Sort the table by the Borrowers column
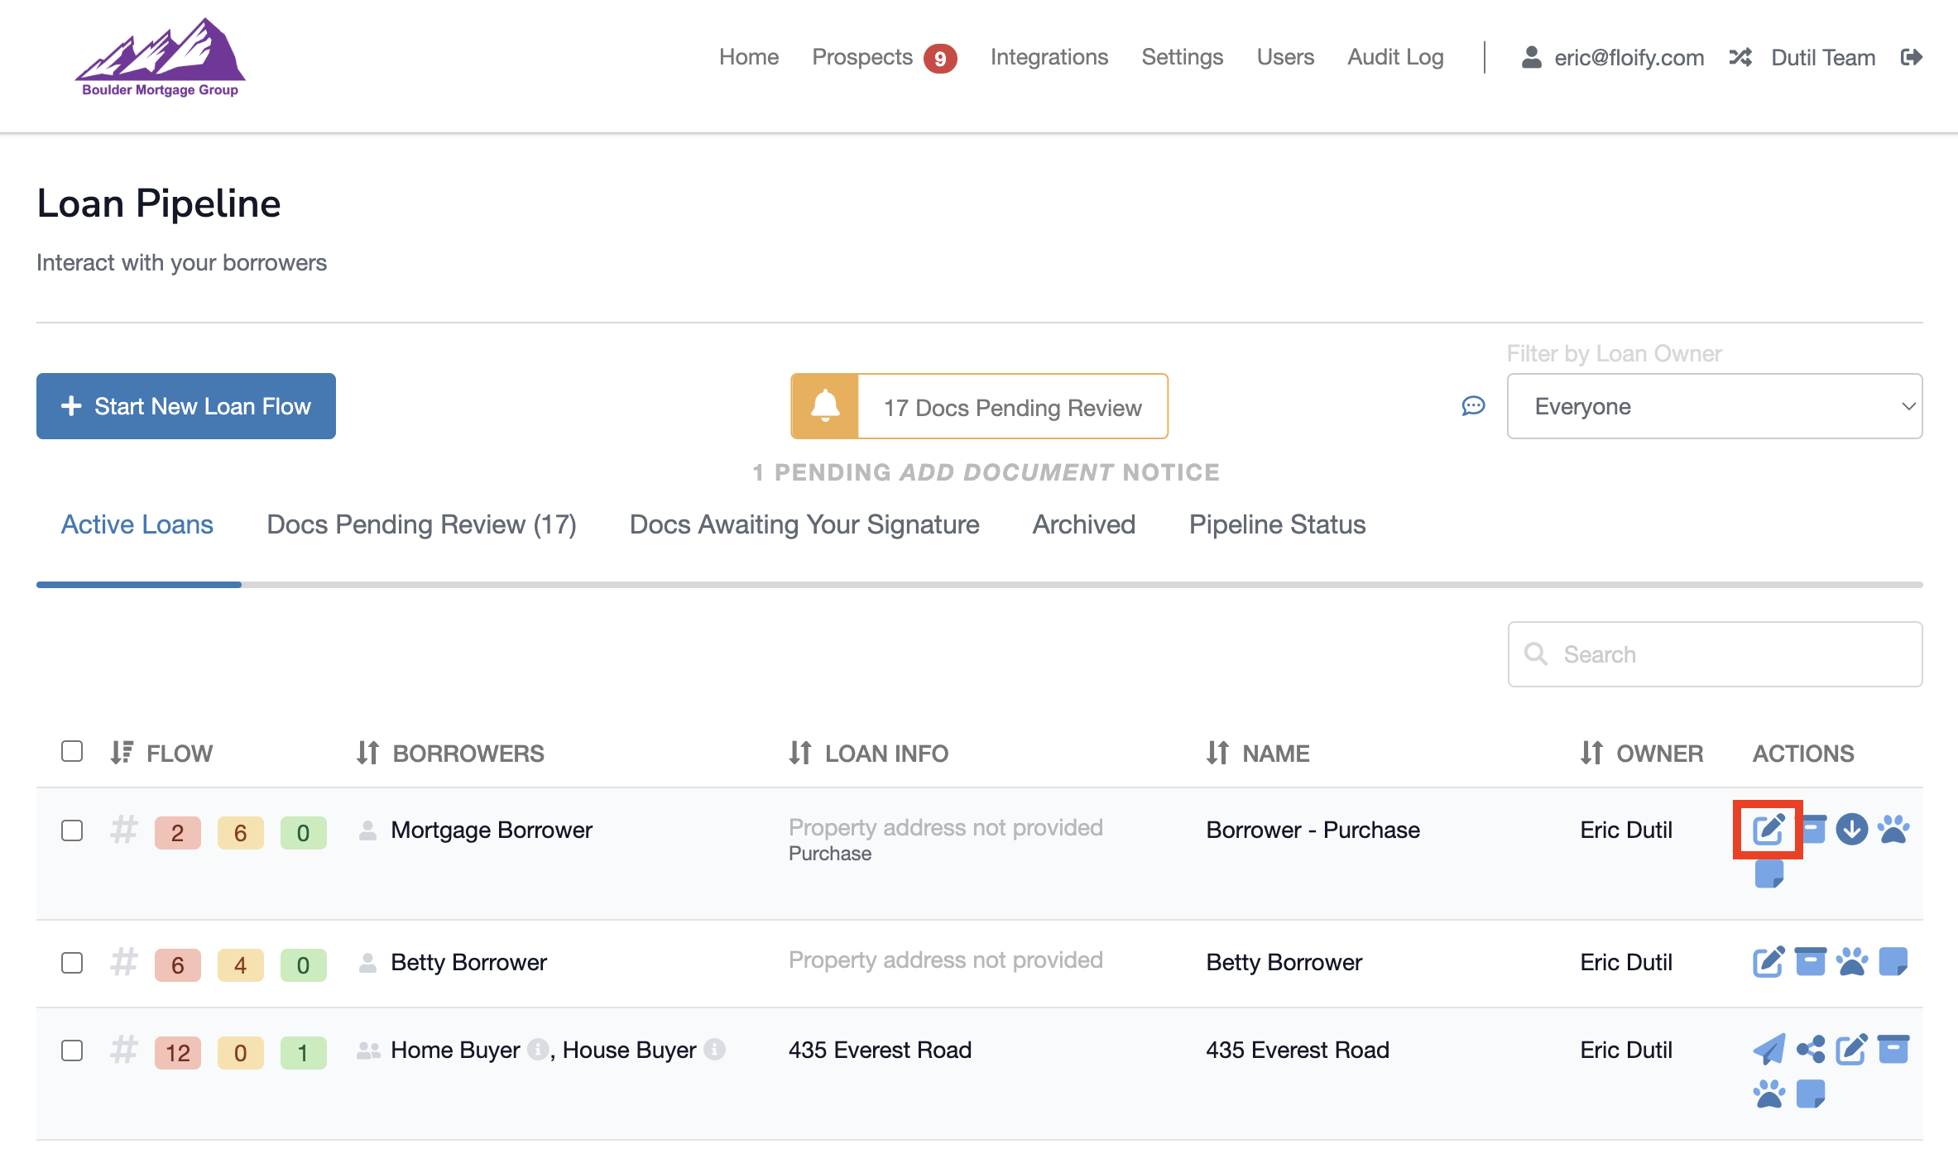Screen dimensions: 1958x1163 click(x=451, y=753)
